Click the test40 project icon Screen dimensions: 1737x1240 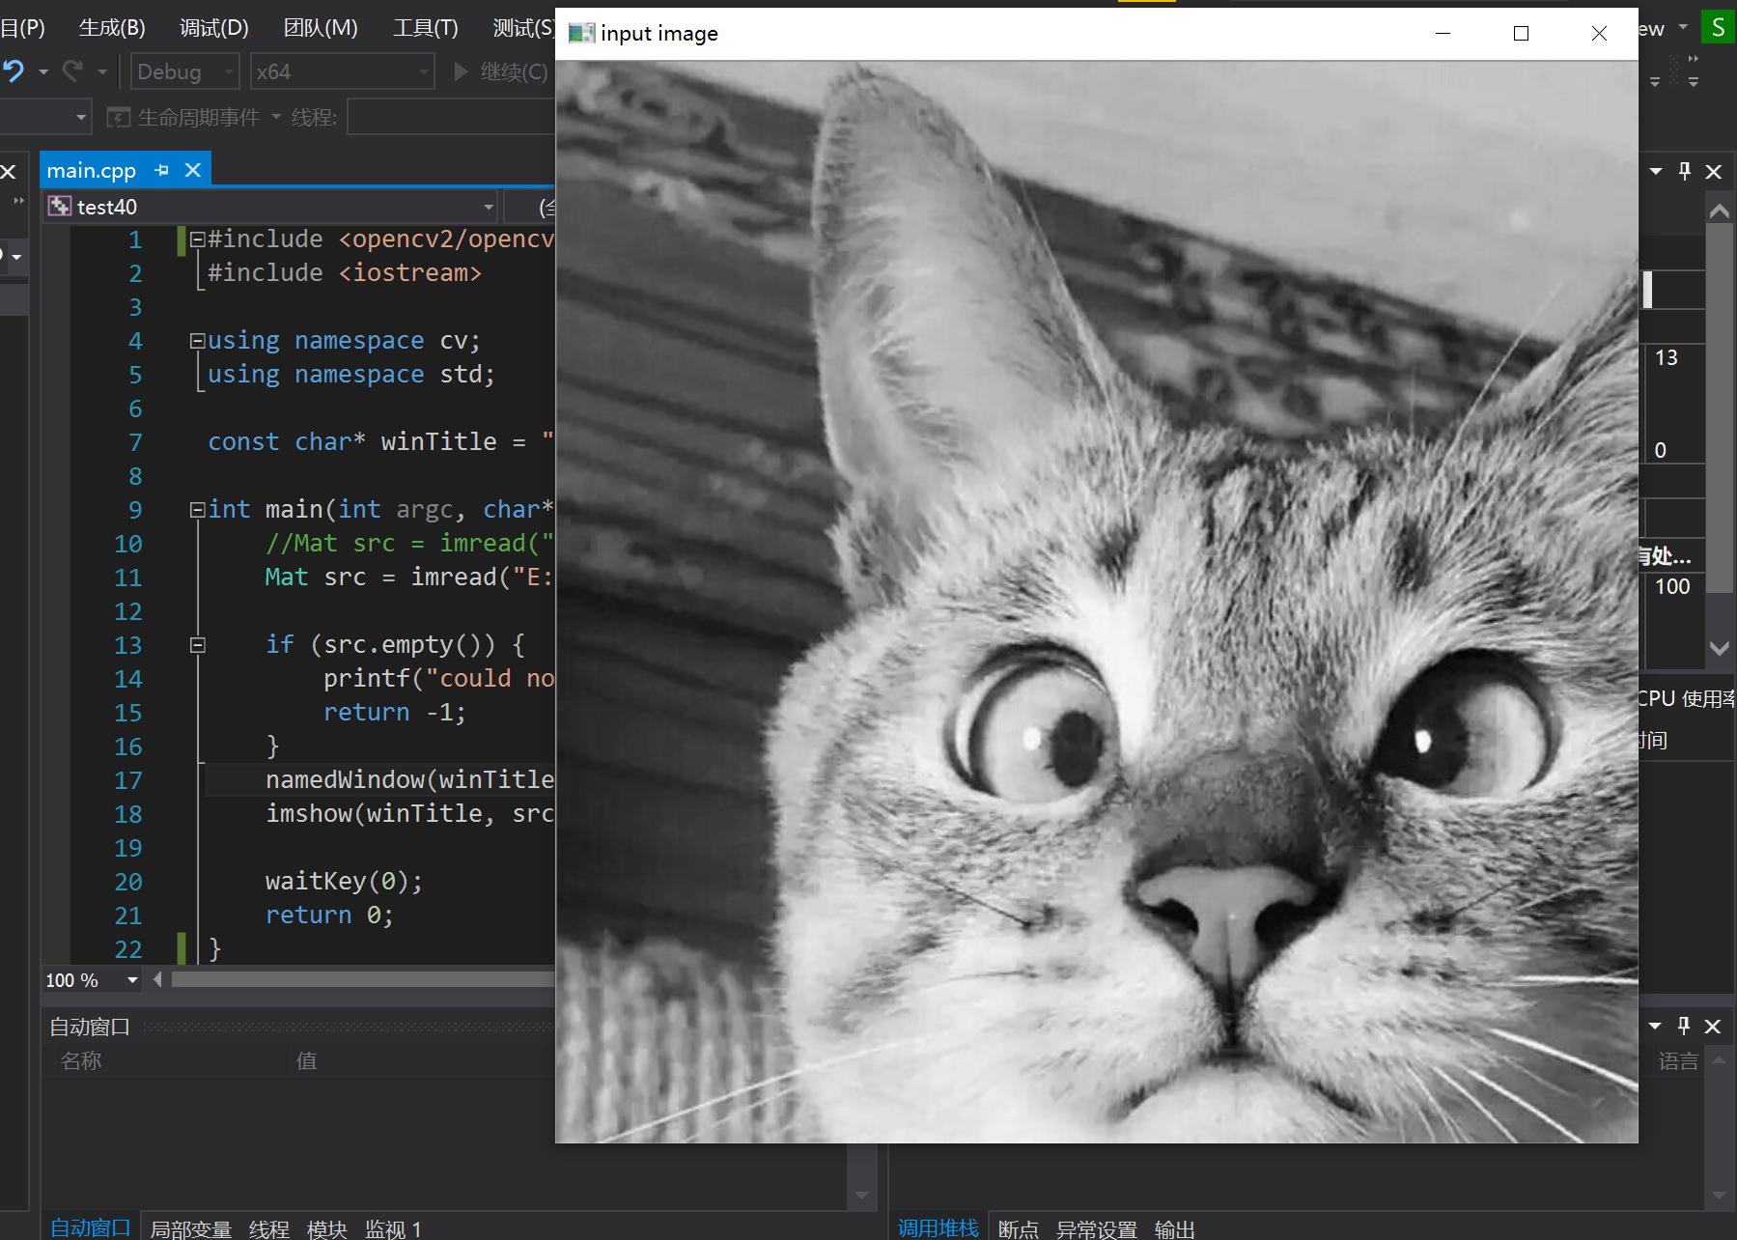60,206
